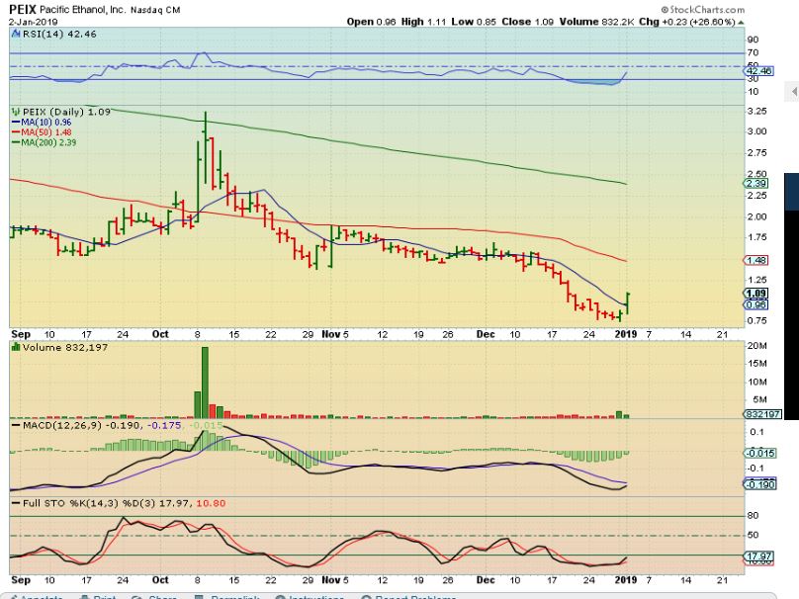Click the Volume 832,197 panel label
799x599 pixels.
coord(65,347)
